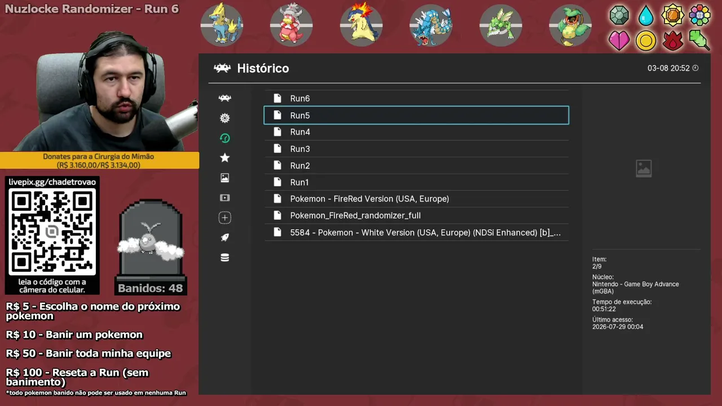Image resolution: width=722 pixels, height=406 pixels.
Task: Click the multicolor flower Rainbow badge
Action: click(x=699, y=15)
